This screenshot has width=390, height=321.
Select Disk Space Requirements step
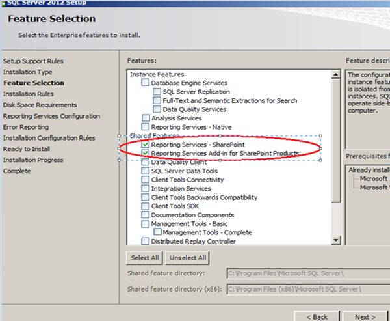coord(40,105)
